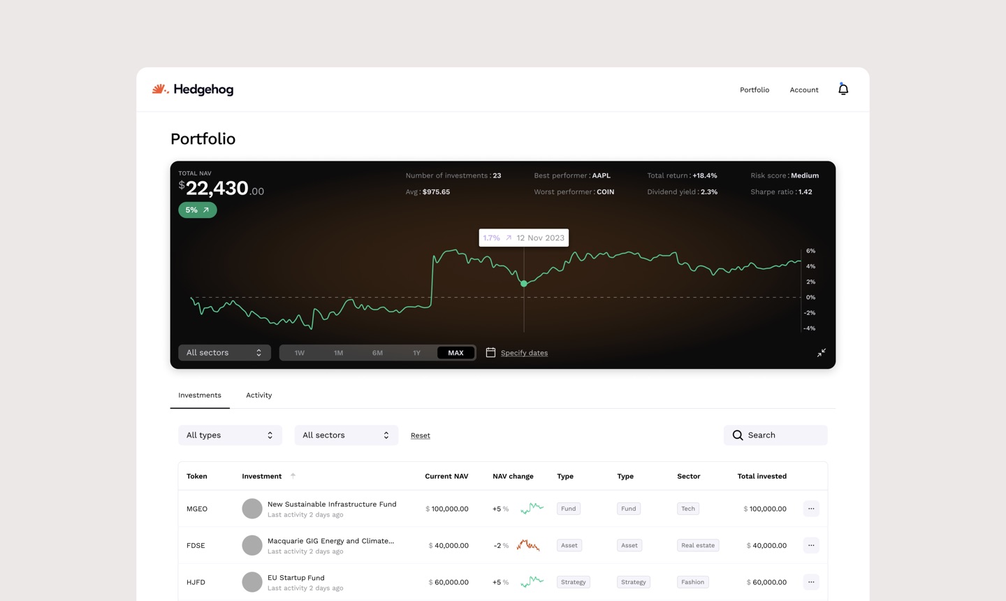Click the avatar of EU Startup Fund
The width and height of the screenshot is (1006, 601).
252,582
